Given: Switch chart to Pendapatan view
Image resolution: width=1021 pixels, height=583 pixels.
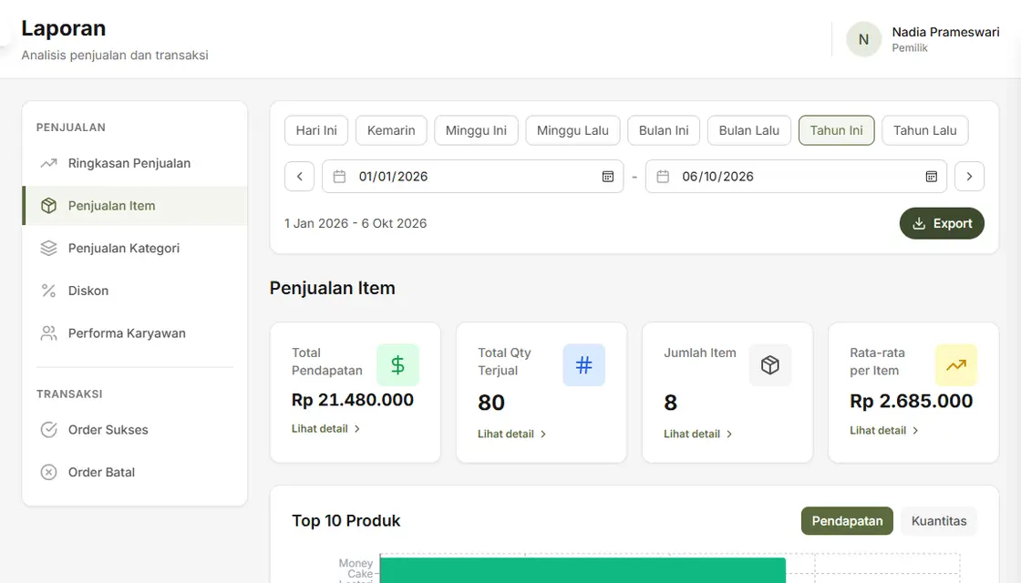Looking at the screenshot, I should [847, 521].
